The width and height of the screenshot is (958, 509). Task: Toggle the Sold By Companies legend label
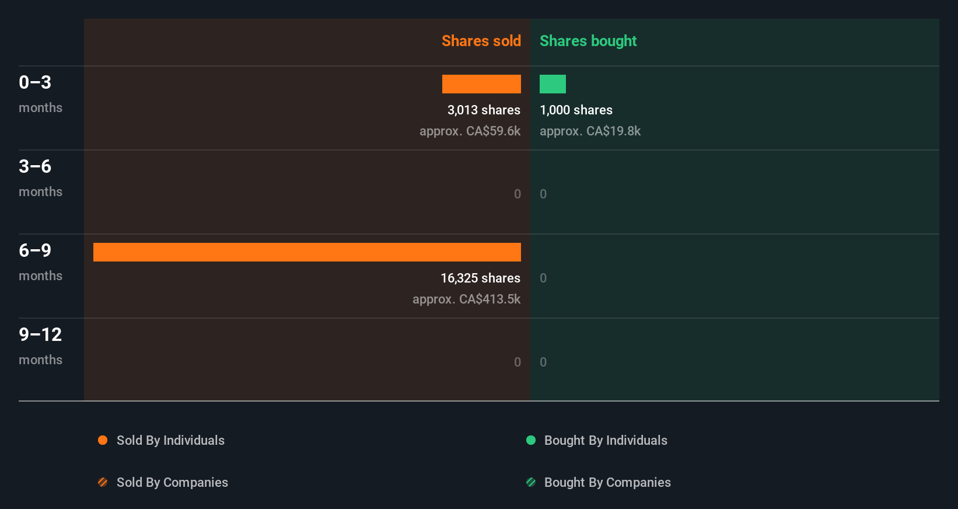point(172,483)
